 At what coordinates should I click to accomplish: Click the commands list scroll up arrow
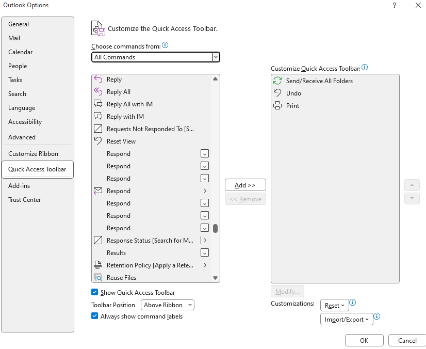tap(215, 79)
